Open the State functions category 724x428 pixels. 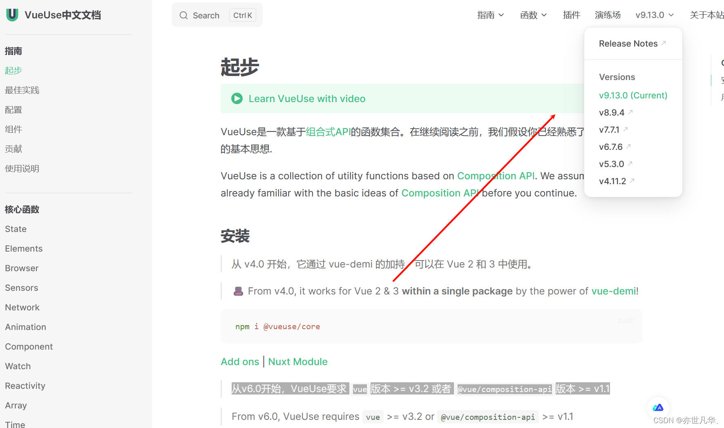click(x=16, y=229)
